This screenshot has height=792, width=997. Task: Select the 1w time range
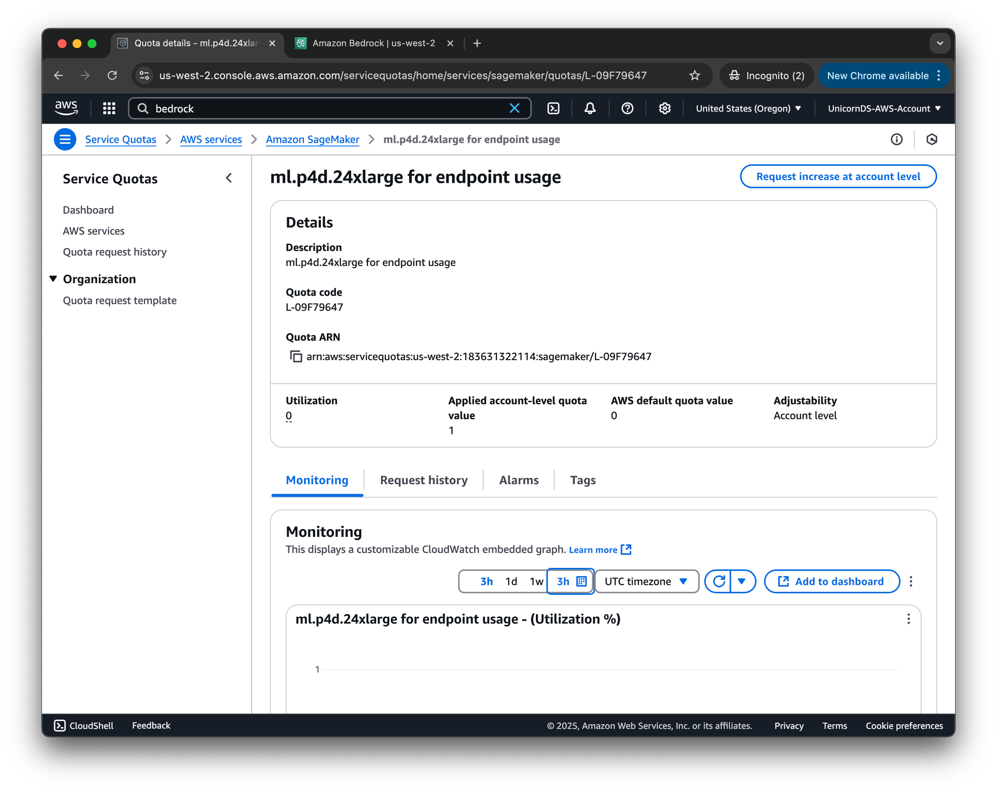536,581
